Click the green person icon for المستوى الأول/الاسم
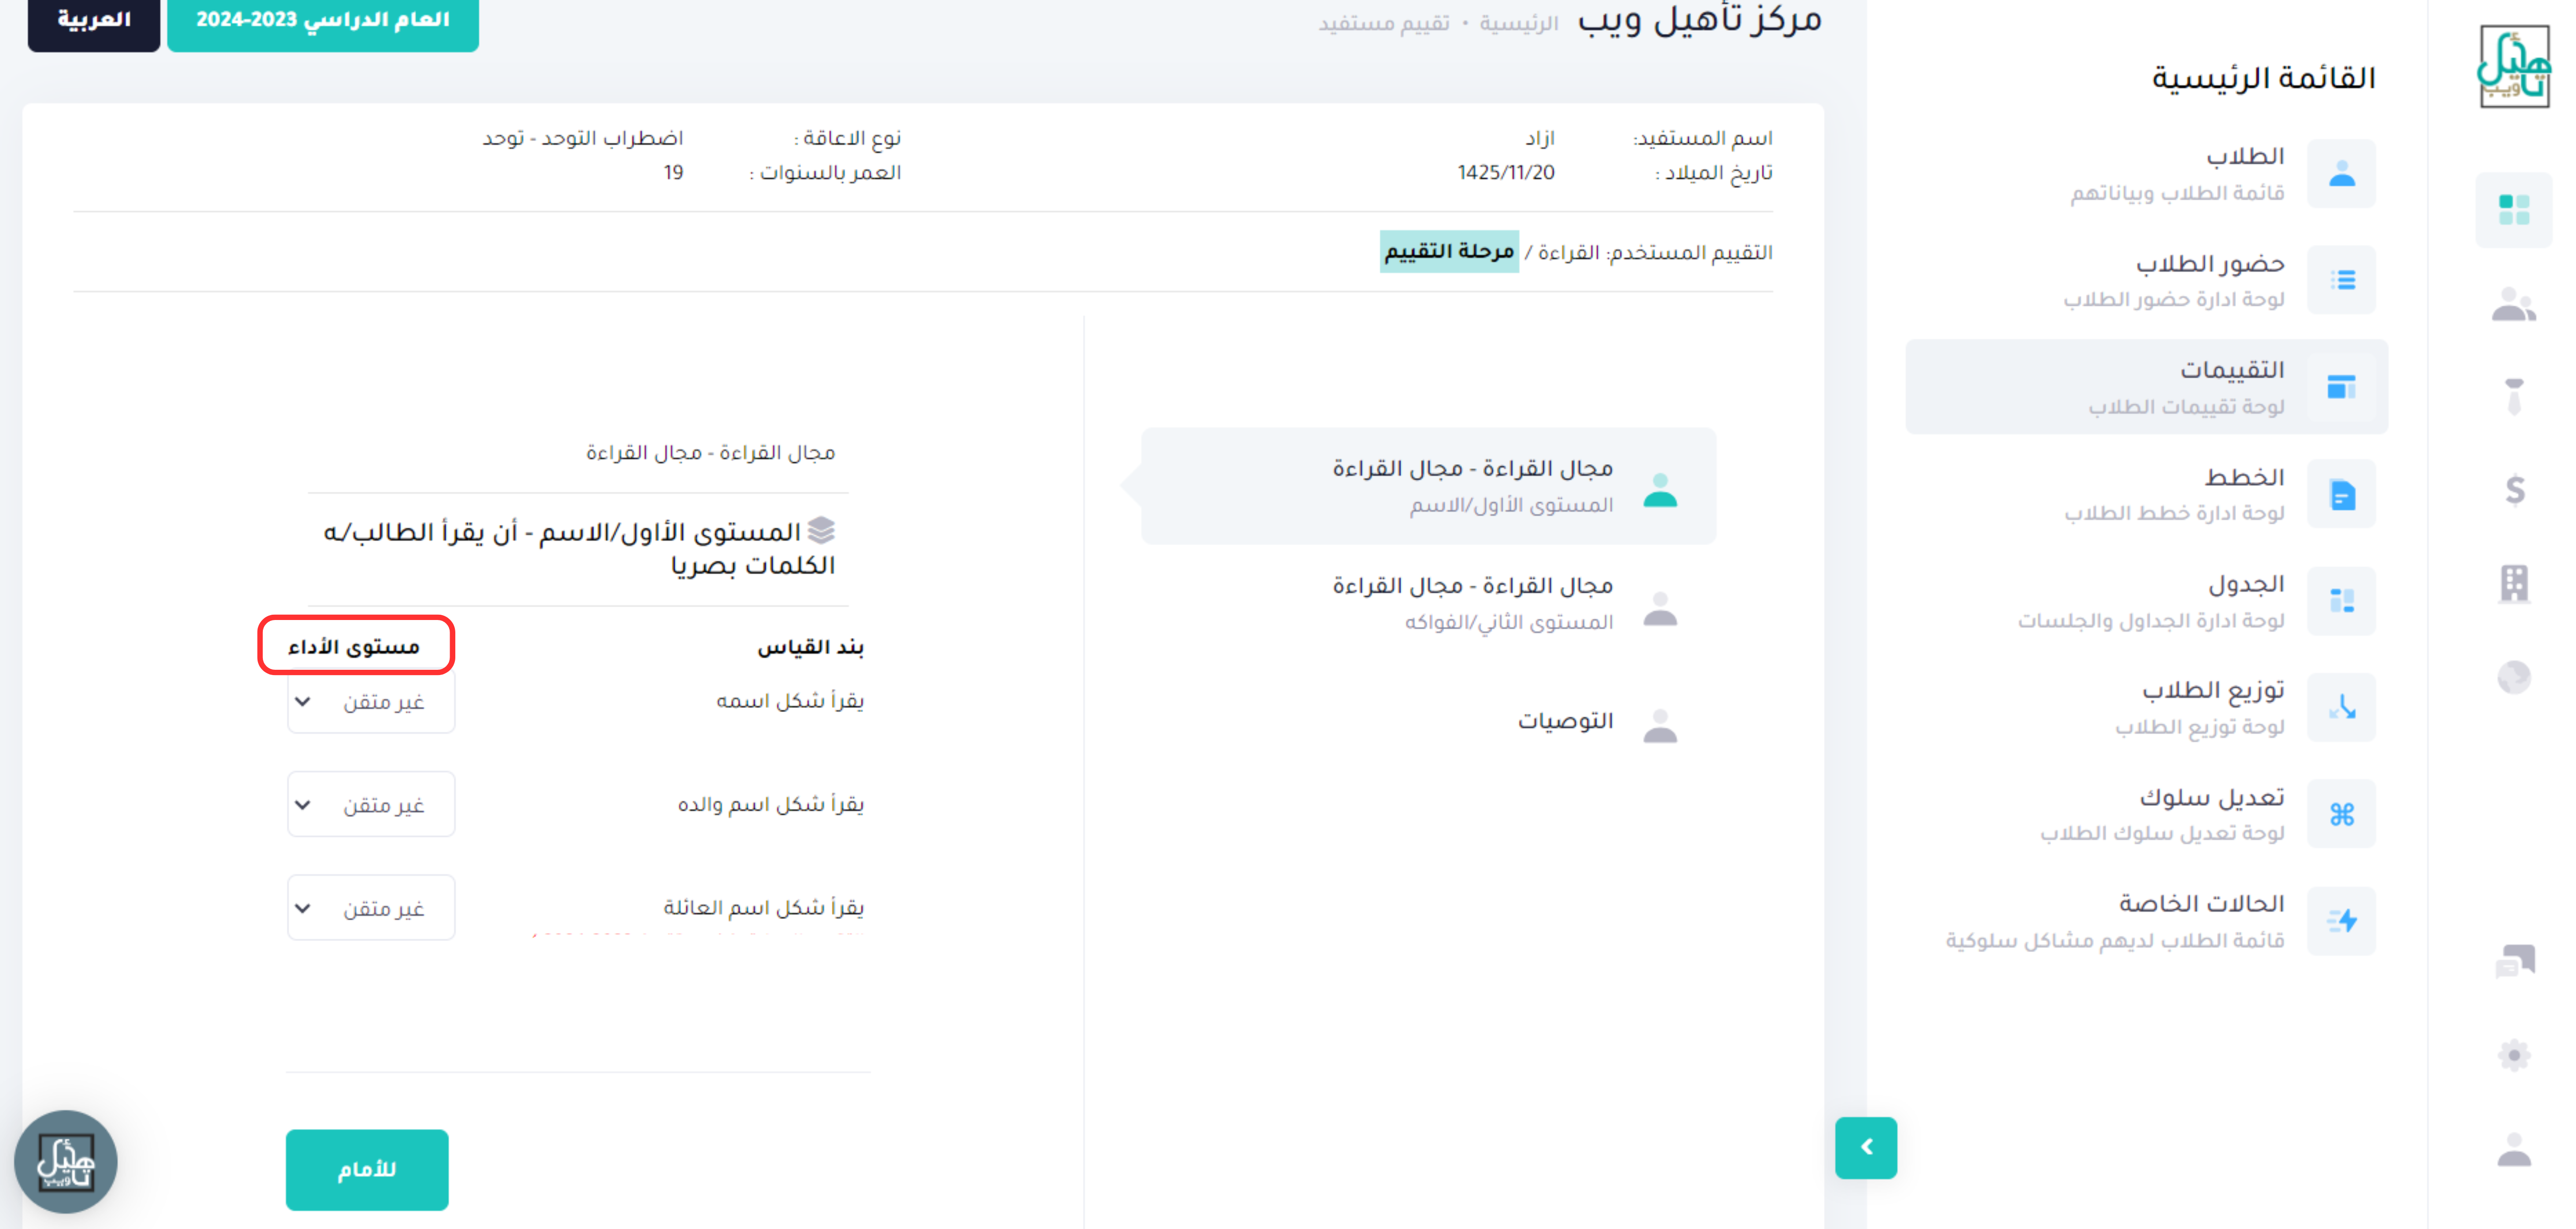The image size is (2576, 1229). click(1660, 490)
